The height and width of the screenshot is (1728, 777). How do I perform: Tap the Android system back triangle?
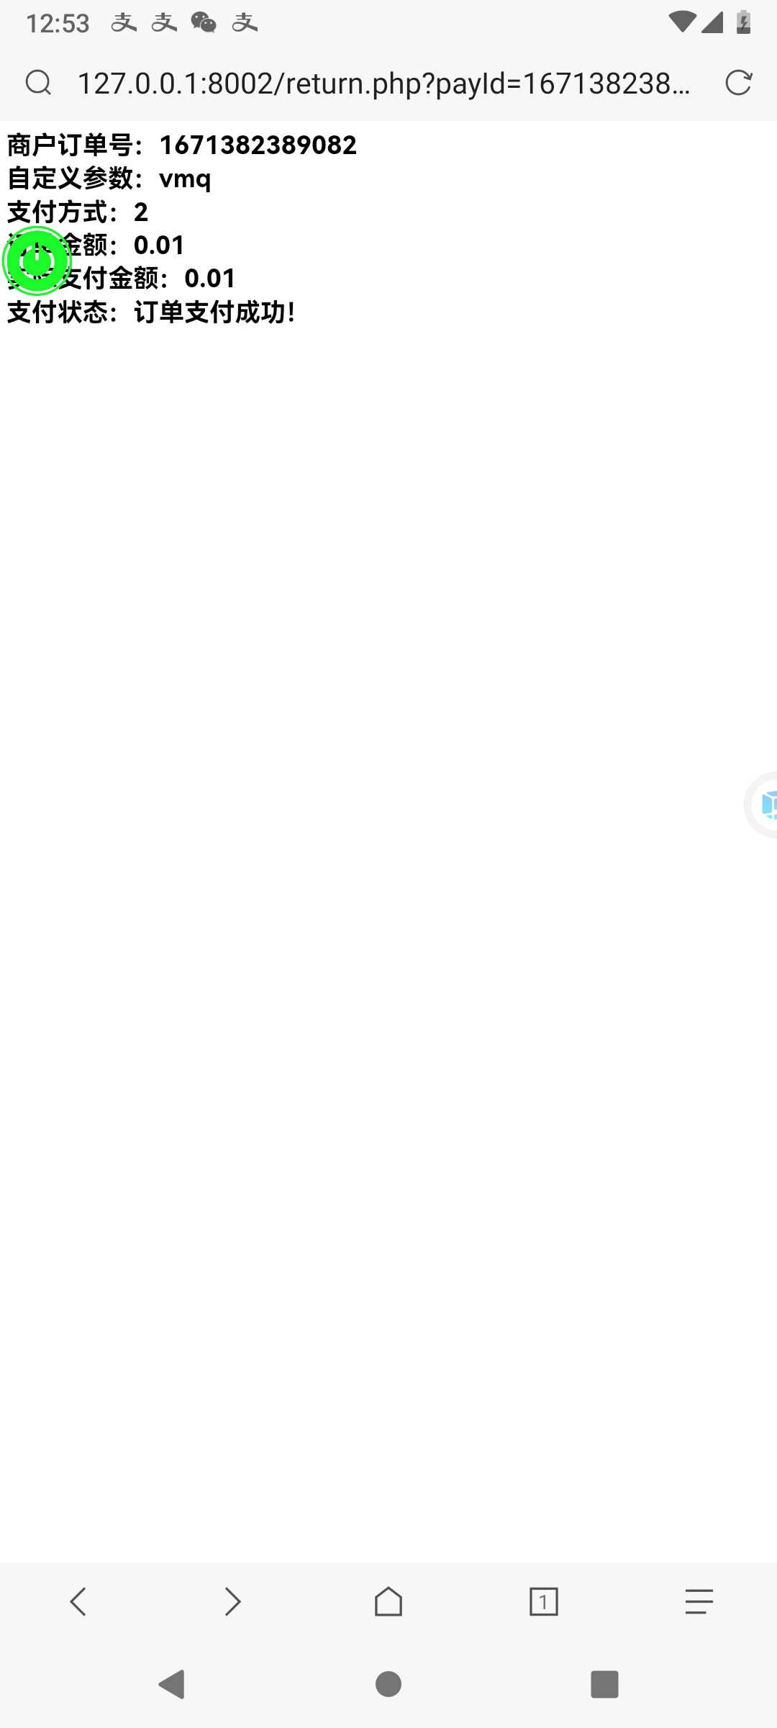pos(172,1684)
